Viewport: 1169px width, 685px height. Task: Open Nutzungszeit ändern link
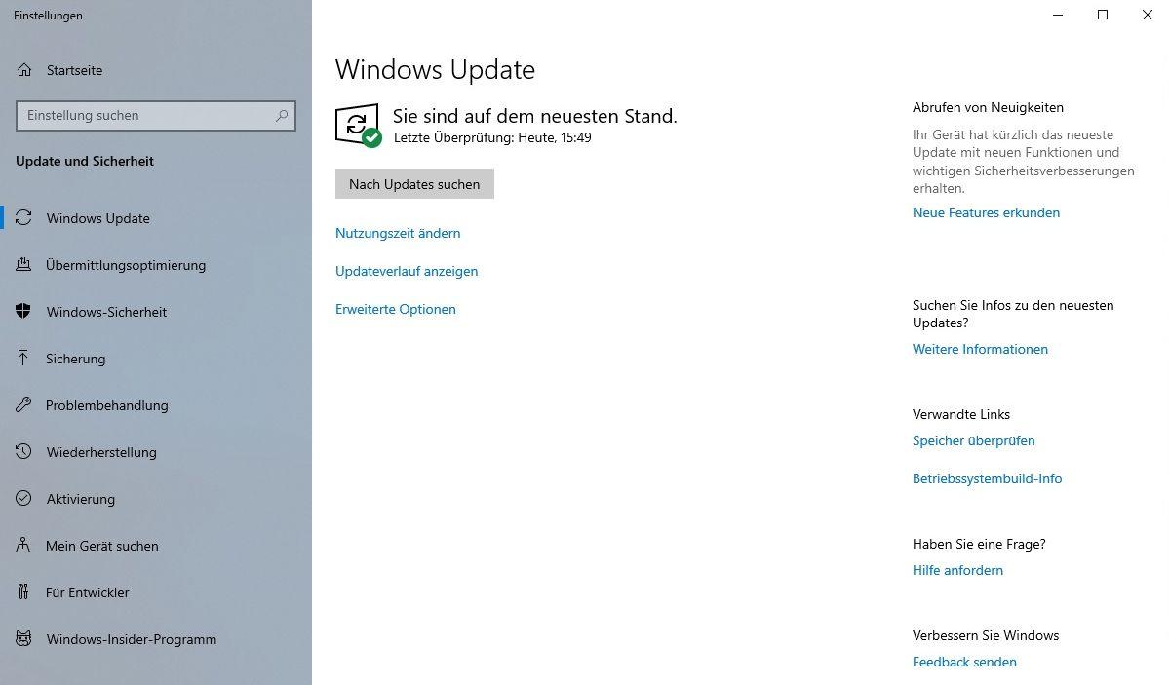tap(398, 233)
